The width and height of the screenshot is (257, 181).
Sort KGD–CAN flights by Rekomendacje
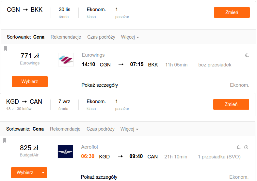(65, 129)
